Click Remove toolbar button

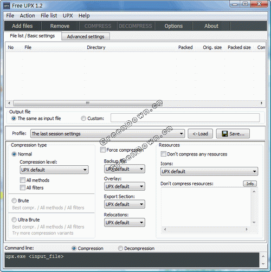click(x=60, y=26)
